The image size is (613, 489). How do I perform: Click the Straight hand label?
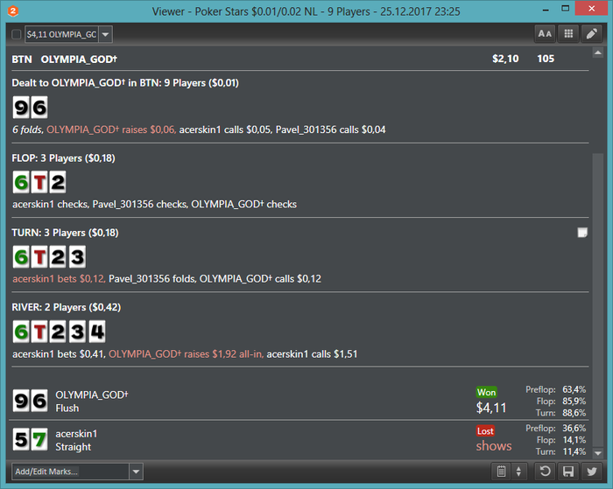73,447
